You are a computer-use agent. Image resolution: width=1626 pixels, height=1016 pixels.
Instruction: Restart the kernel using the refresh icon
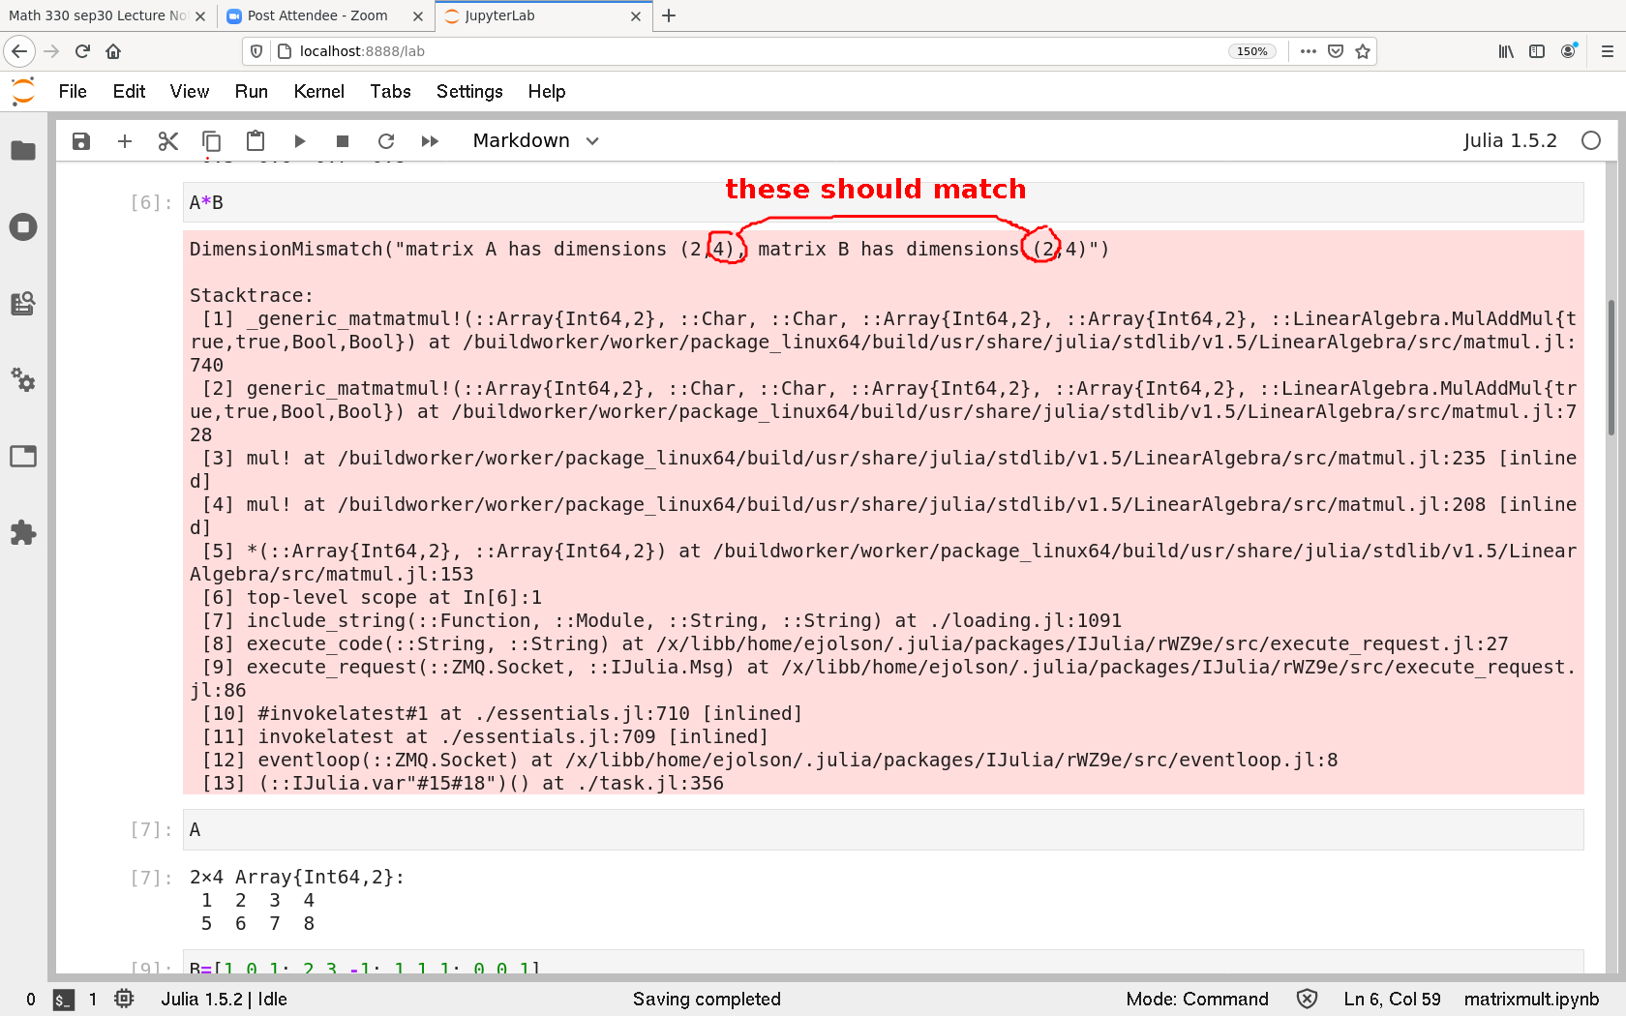point(386,141)
